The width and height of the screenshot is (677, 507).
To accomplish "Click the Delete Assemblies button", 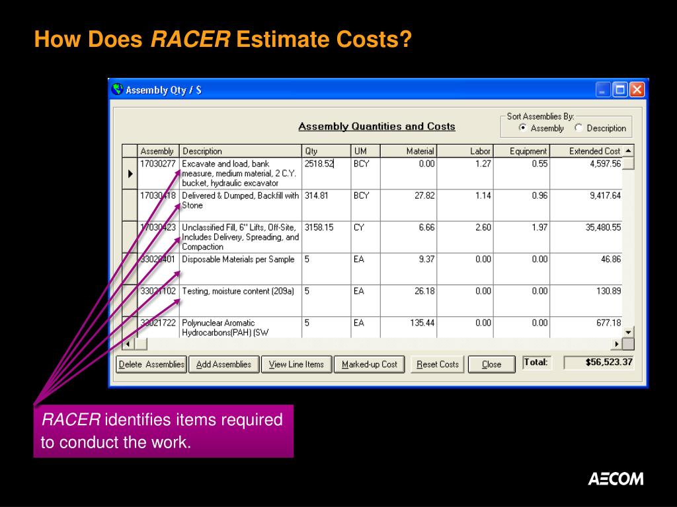I will tap(151, 364).
